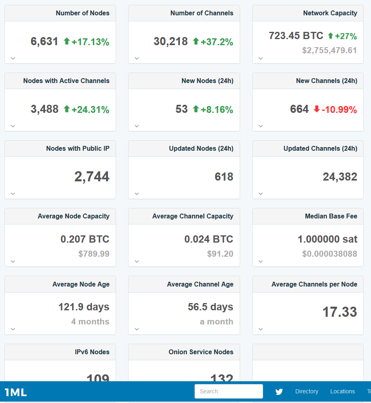Expand the Average Channels per Node card
Image resolution: width=371 pixels, height=403 pixels.
(x=260, y=329)
